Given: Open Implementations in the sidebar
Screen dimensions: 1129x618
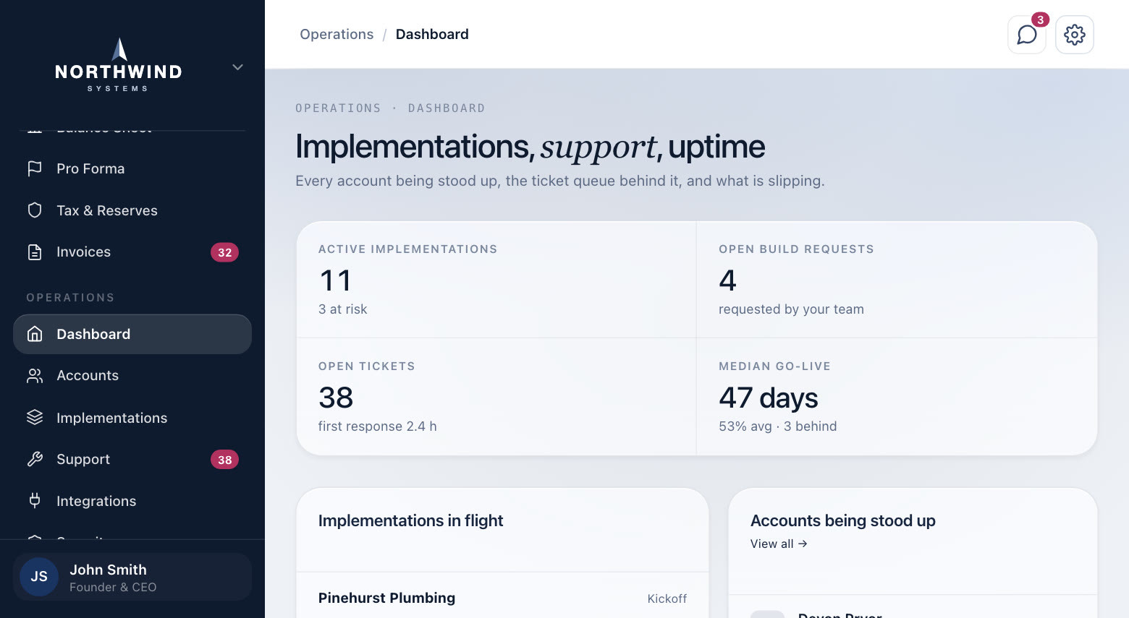Looking at the screenshot, I should point(132,418).
